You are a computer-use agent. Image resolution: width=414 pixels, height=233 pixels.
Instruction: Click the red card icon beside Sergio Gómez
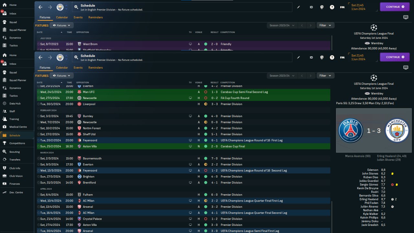392,185
